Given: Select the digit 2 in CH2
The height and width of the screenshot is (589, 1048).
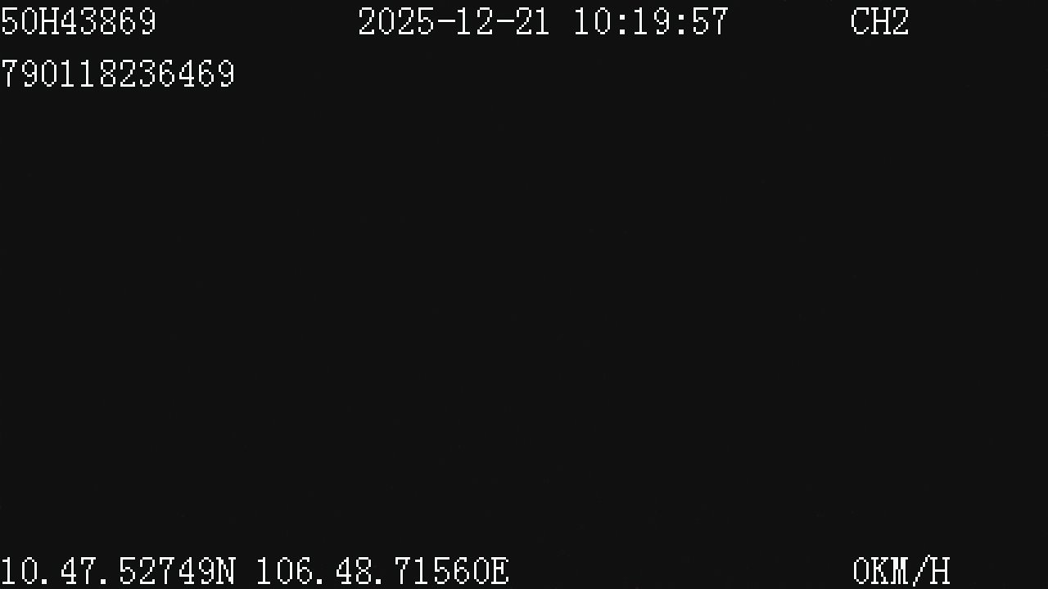Looking at the screenshot, I should 900,22.
